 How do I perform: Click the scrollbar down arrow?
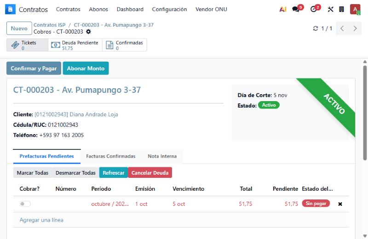[365, 236]
